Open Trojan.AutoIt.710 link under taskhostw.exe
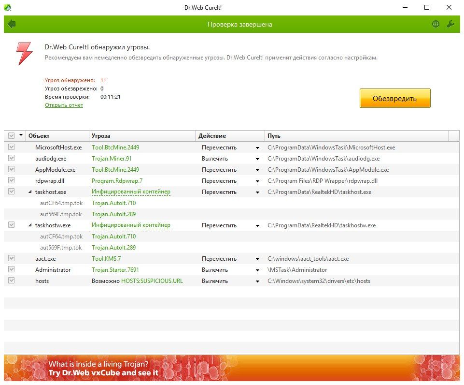 [x=113, y=236]
